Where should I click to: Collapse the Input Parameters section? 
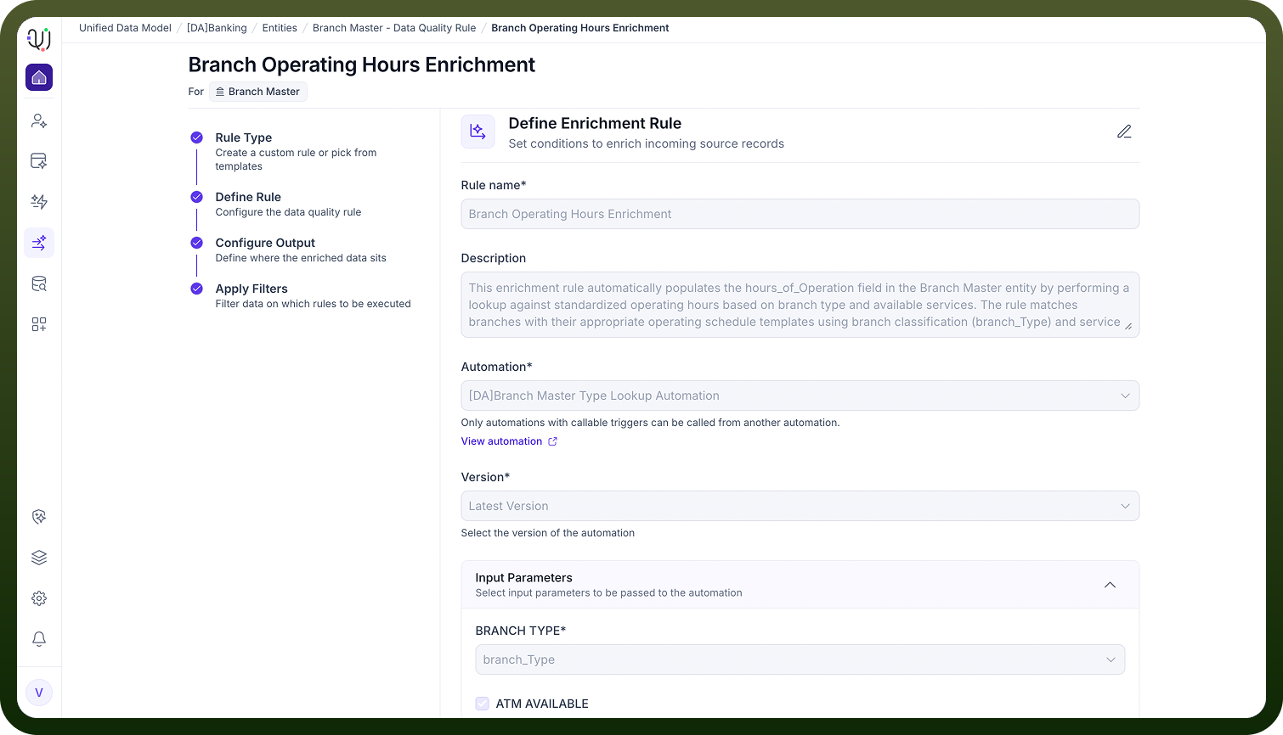pyautogui.click(x=1110, y=585)
